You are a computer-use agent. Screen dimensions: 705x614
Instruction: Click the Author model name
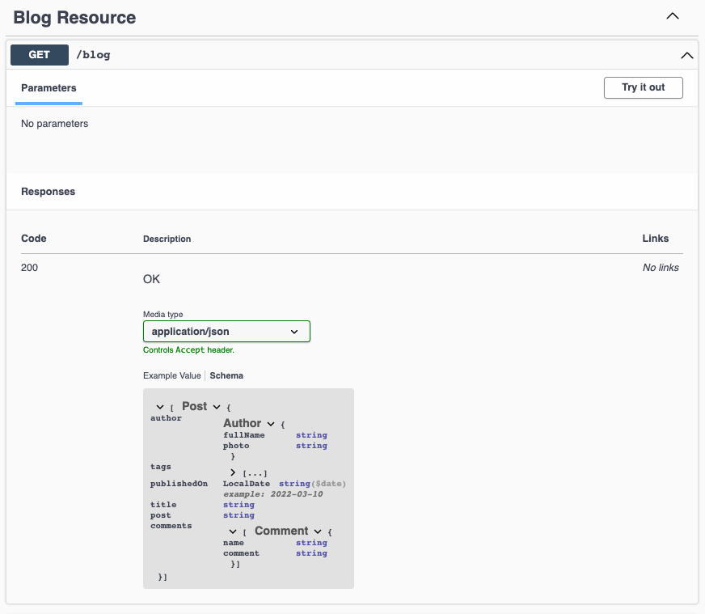click(242, 423)
